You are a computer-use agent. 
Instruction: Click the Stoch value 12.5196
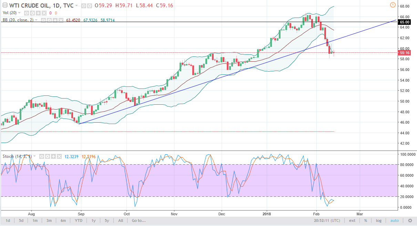[89, 156]
